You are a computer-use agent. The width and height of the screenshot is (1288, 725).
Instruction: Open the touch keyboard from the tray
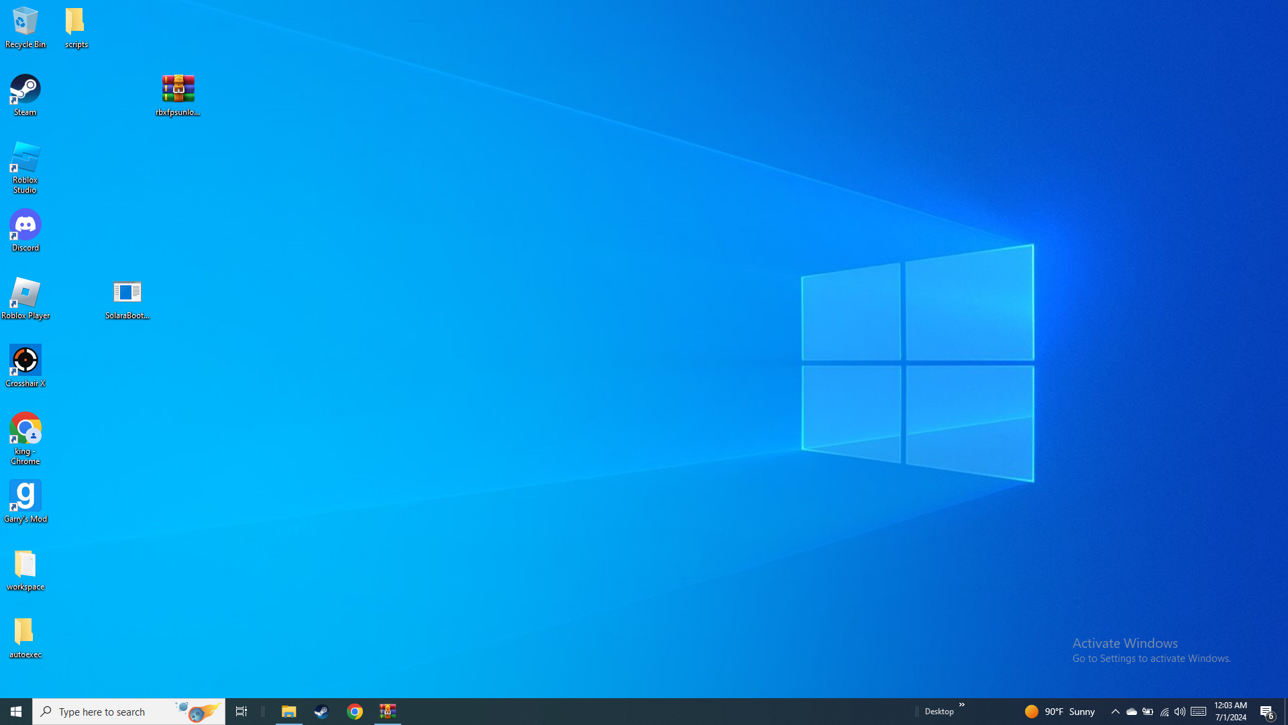[x=1198, y=712]
